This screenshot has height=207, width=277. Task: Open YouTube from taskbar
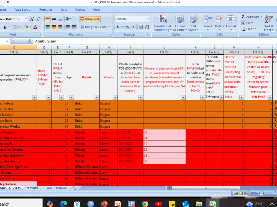pos(158,204)
